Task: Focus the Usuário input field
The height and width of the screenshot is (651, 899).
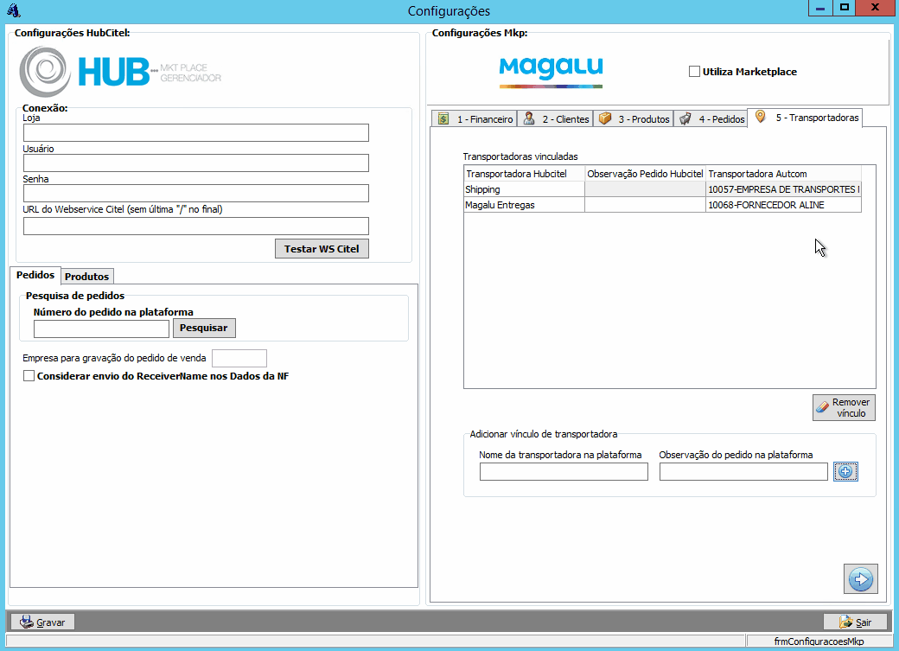Action: point(196,163)
